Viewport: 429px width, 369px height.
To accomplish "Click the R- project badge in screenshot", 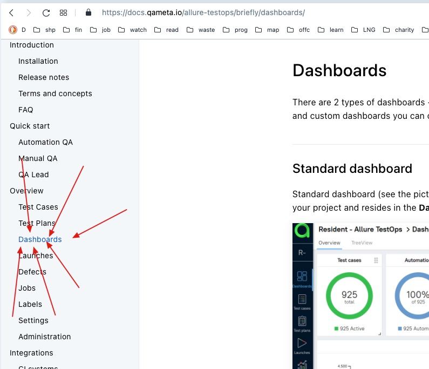I will 302,253.
